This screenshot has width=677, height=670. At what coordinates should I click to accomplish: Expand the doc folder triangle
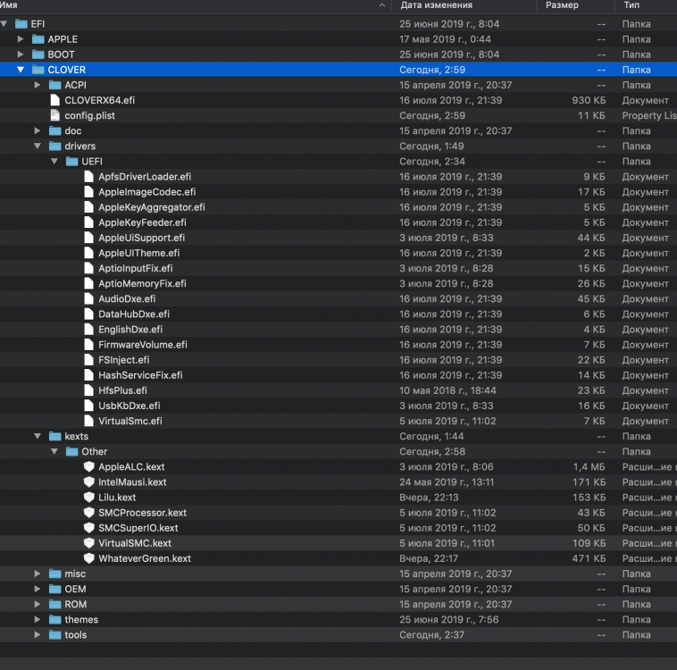[38, 131]
